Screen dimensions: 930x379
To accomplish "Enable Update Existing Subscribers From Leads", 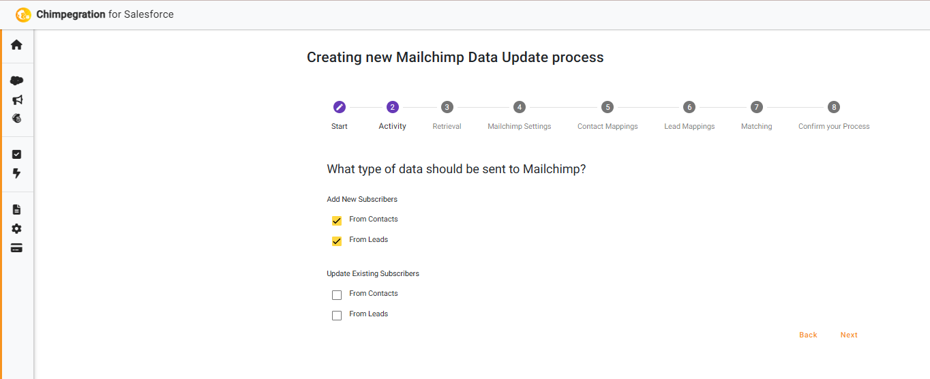I will coord(337,316).
